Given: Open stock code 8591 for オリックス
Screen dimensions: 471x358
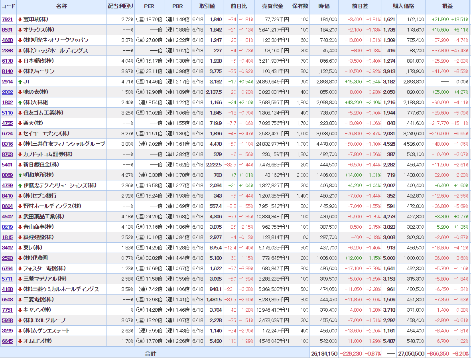Looking at the screenshot, I should click(x=7, y=30).
